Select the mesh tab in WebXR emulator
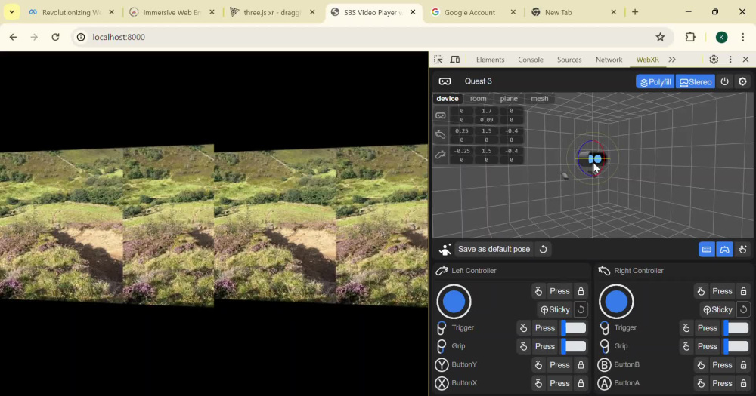The image size is (756, 396). click(540, 99)
